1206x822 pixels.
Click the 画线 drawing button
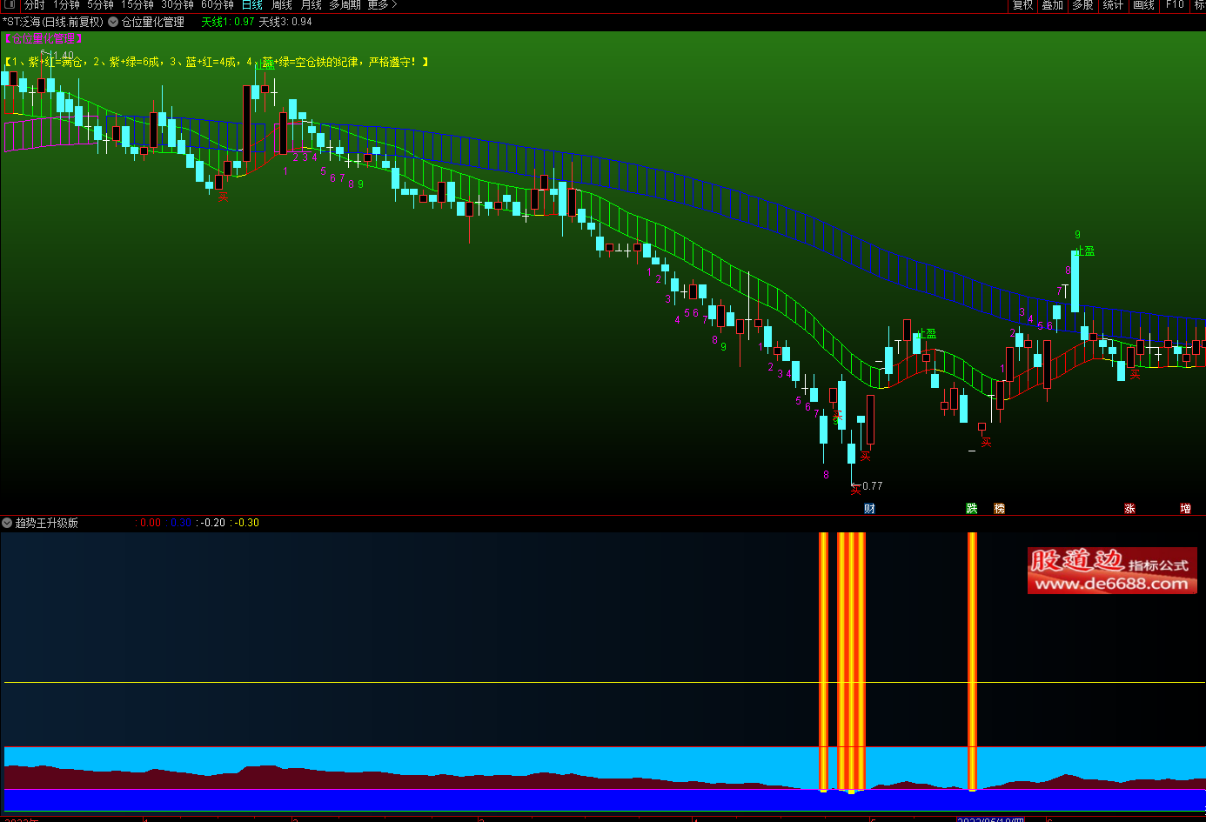1143,5
